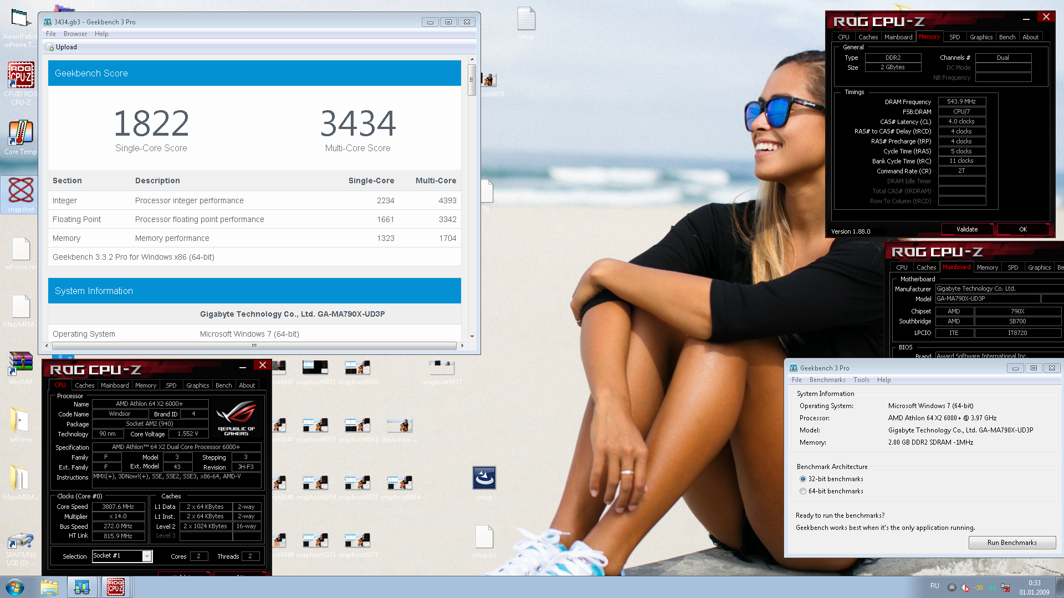The image size is (1064, 598).
Task: Click the RU language indicator
Action: click(x=935, y=586)
